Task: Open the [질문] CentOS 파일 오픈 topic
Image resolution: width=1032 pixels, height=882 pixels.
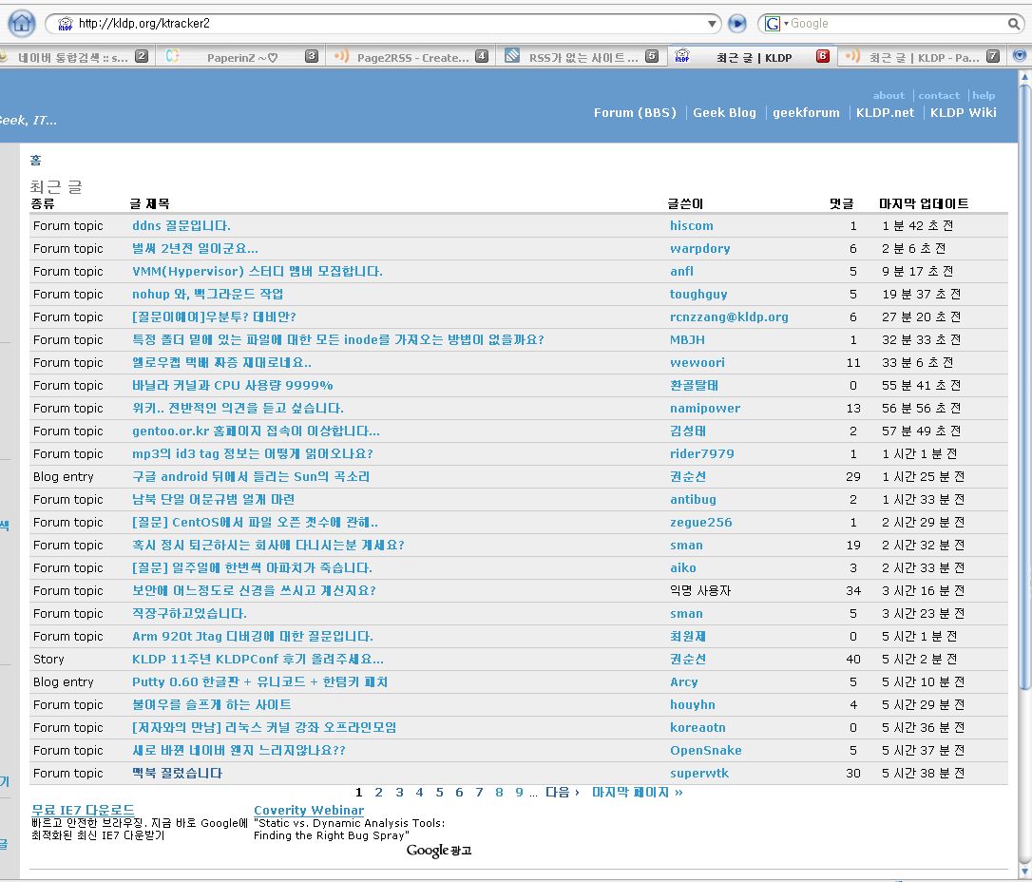Action: point(255,522)
